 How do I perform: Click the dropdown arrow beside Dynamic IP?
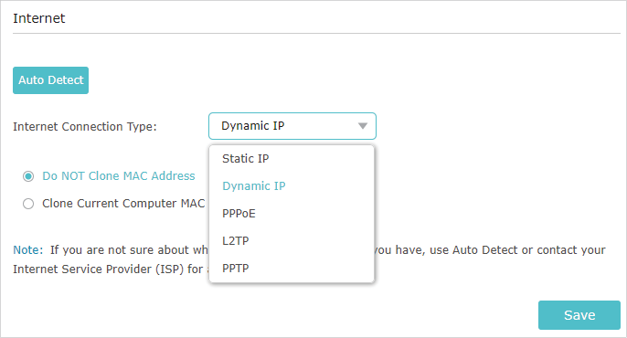click(x=362, y=126)
